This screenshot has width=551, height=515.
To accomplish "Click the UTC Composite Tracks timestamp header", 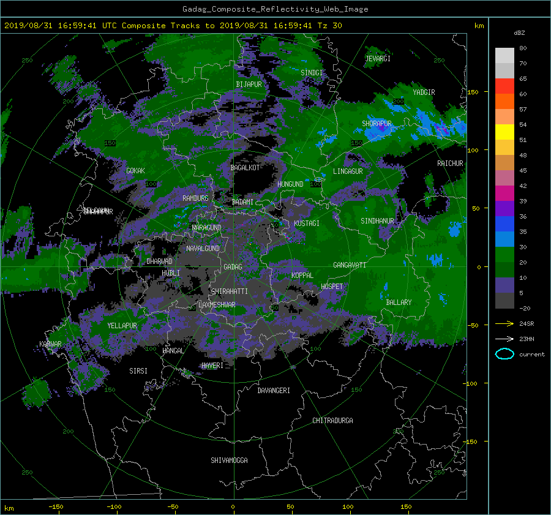I will (x=173, y=26).
